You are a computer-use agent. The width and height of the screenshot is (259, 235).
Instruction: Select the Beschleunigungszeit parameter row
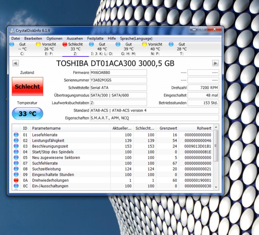[113, 146]
